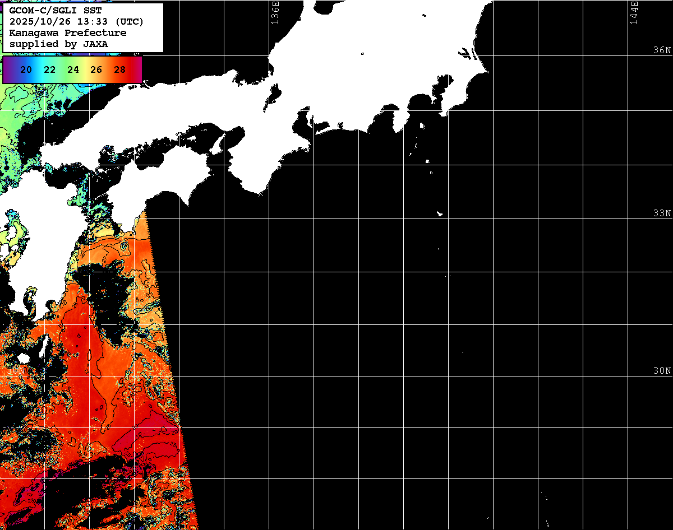Click the 144E longitude label
This screenshot has height=530, width=673.
coord(634,12)
